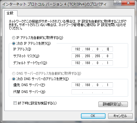Click the キャンセル button
Image resolution: width=137 pixels, height=123 pixels.
pyautogui.click(x=120, y=116)
